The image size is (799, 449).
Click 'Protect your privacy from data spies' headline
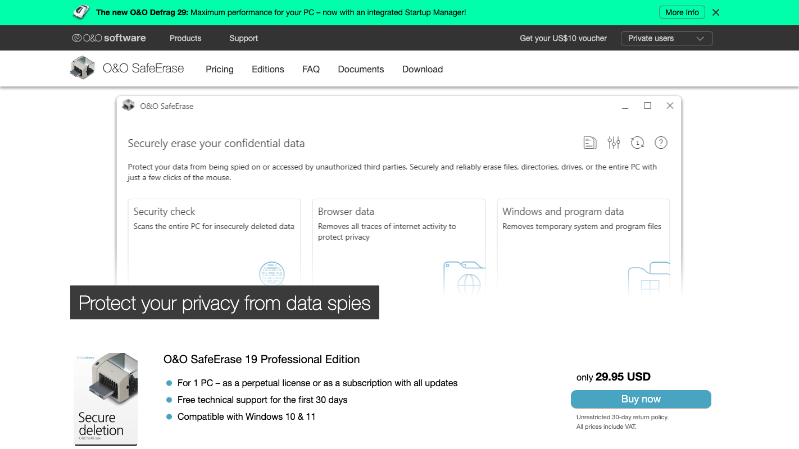(225, 303)
